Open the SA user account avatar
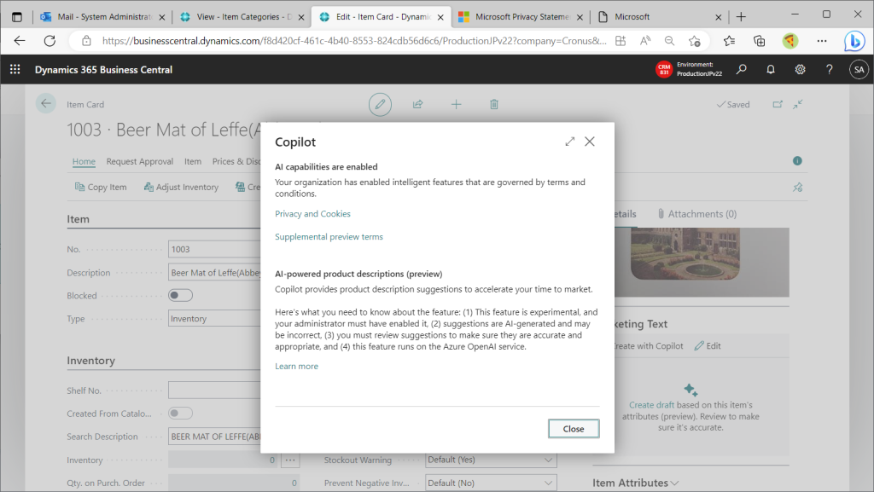 (x=859, y=70)
